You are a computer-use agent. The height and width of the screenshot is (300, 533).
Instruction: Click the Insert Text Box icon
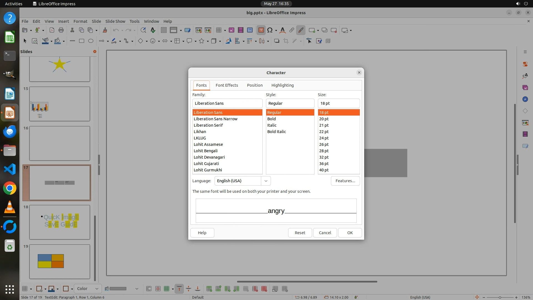[x=261, y=30]
